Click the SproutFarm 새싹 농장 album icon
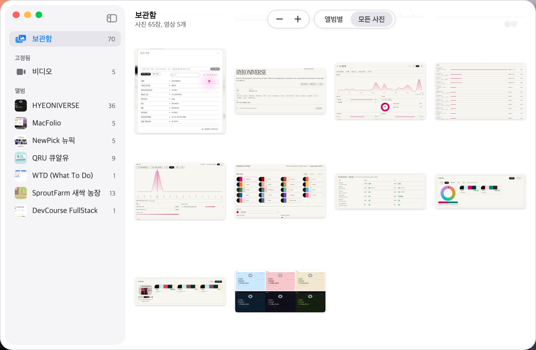This screenshot has width=536, height=350. (21, 193)
